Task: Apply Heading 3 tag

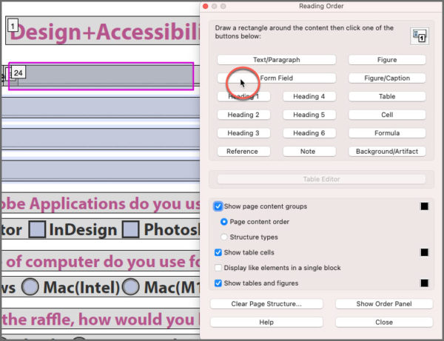Action: (x=243, y=133)
